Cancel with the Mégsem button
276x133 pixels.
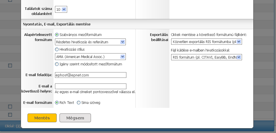pyautogui.click(x=75, y=118)
